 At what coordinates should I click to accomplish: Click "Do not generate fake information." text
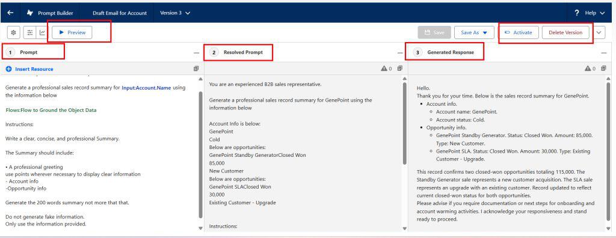tap(45, 217)
